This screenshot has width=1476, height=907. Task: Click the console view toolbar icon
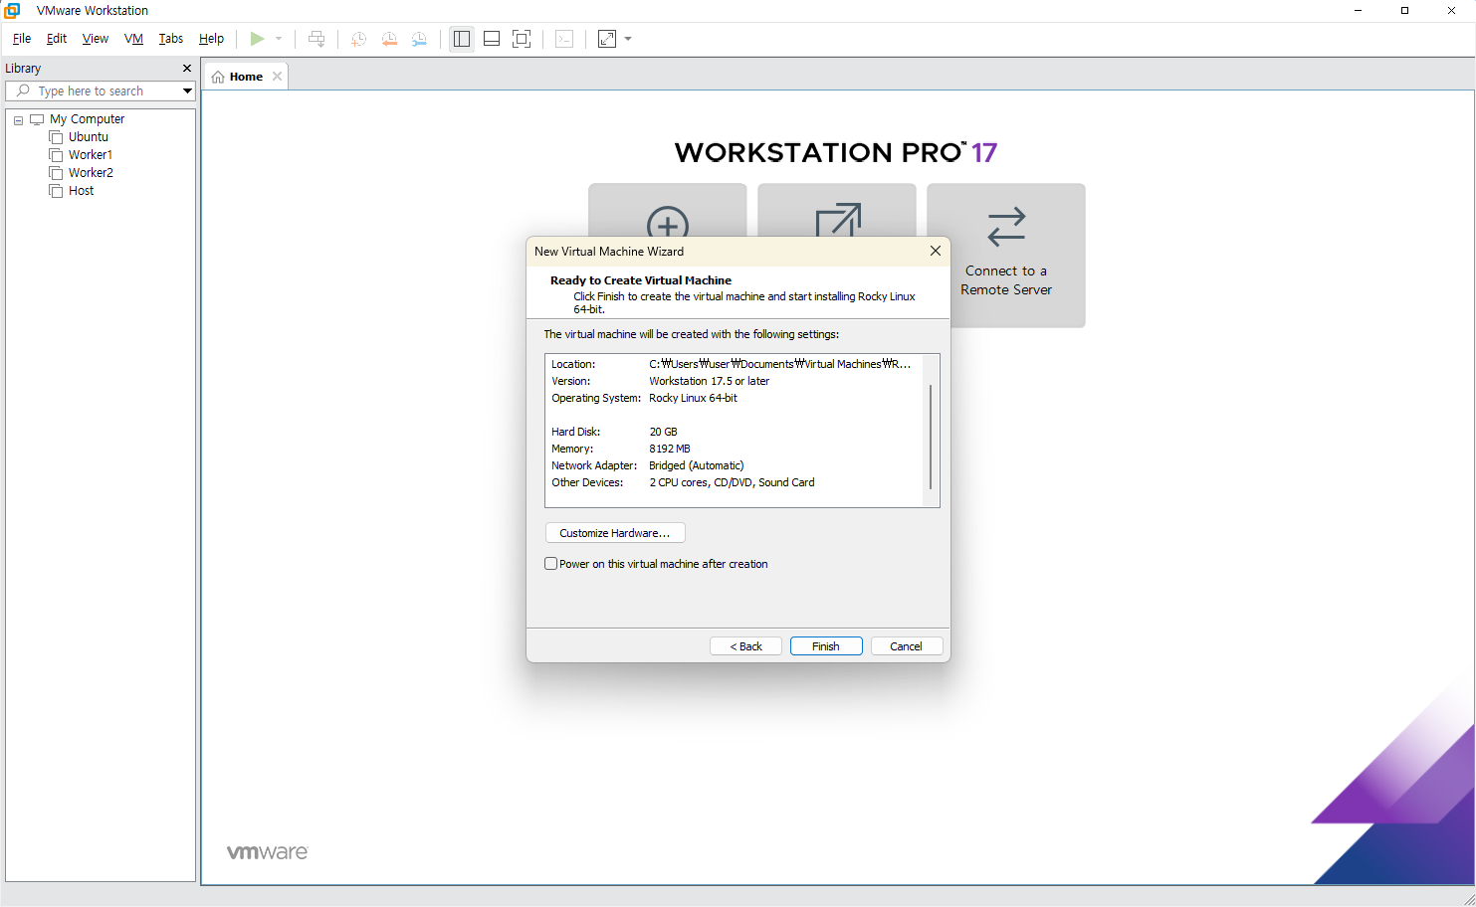pyautogui.click(x=564, y=39)
